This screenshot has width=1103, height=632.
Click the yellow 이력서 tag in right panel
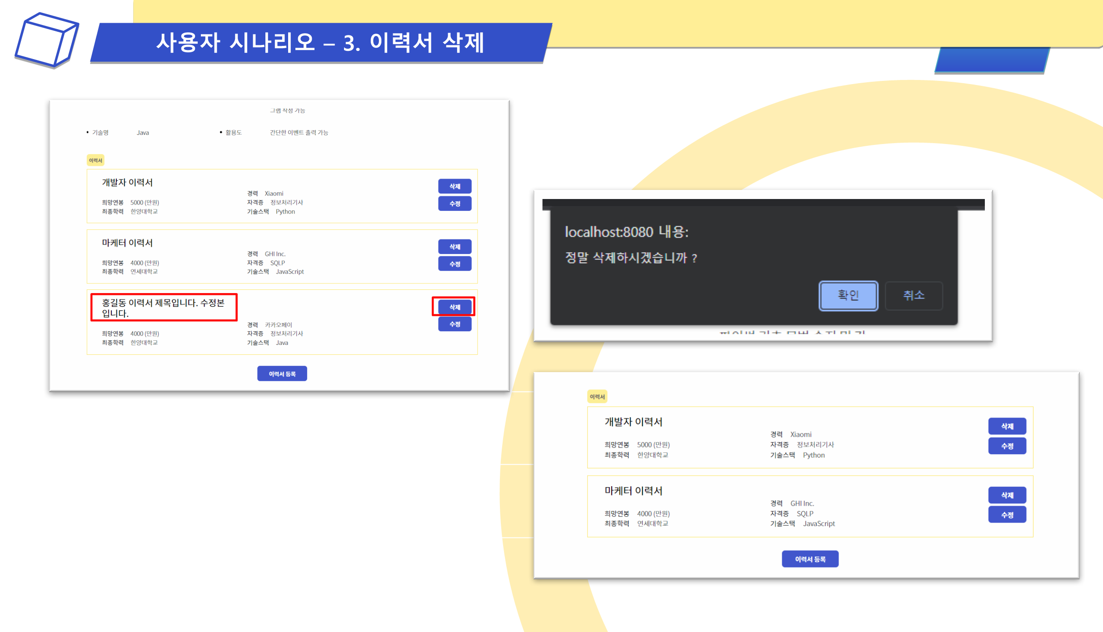coord(597,397)
